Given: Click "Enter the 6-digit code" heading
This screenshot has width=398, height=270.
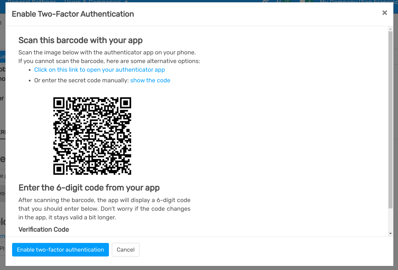Looking at the screenshot, I should (x=89, y=188).
